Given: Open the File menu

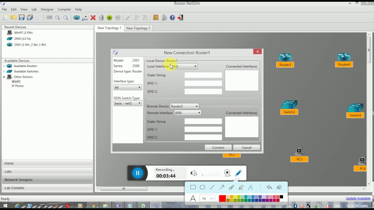Looking at the screenshot, I should point(4,9).
